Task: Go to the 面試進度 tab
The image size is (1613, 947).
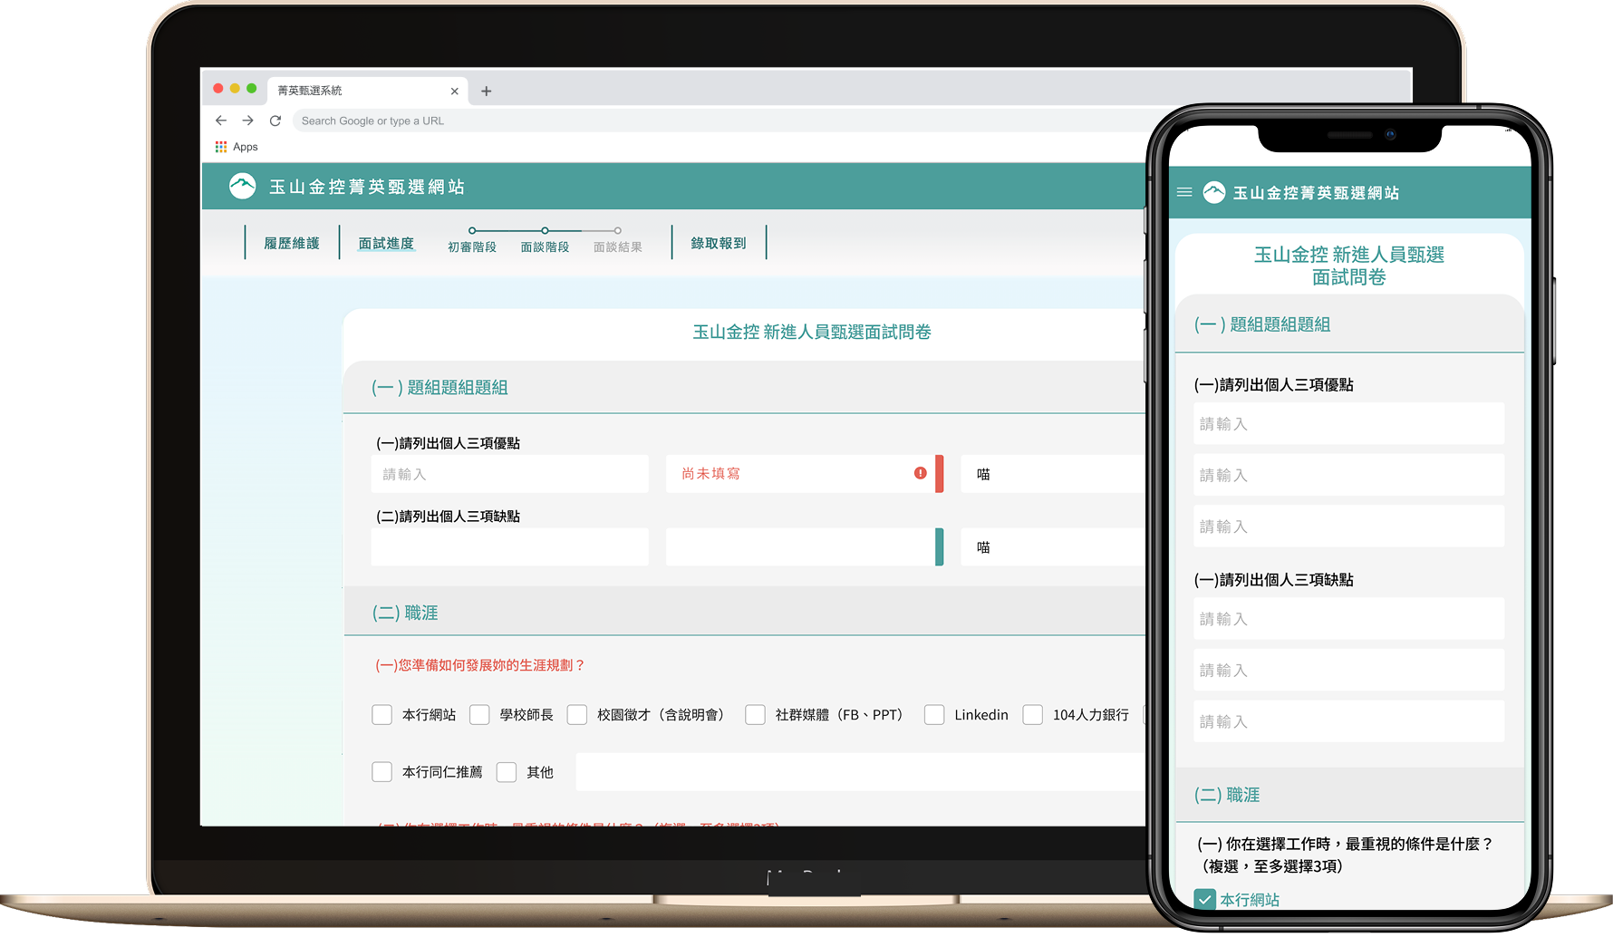Action: (x=386, y=243)
